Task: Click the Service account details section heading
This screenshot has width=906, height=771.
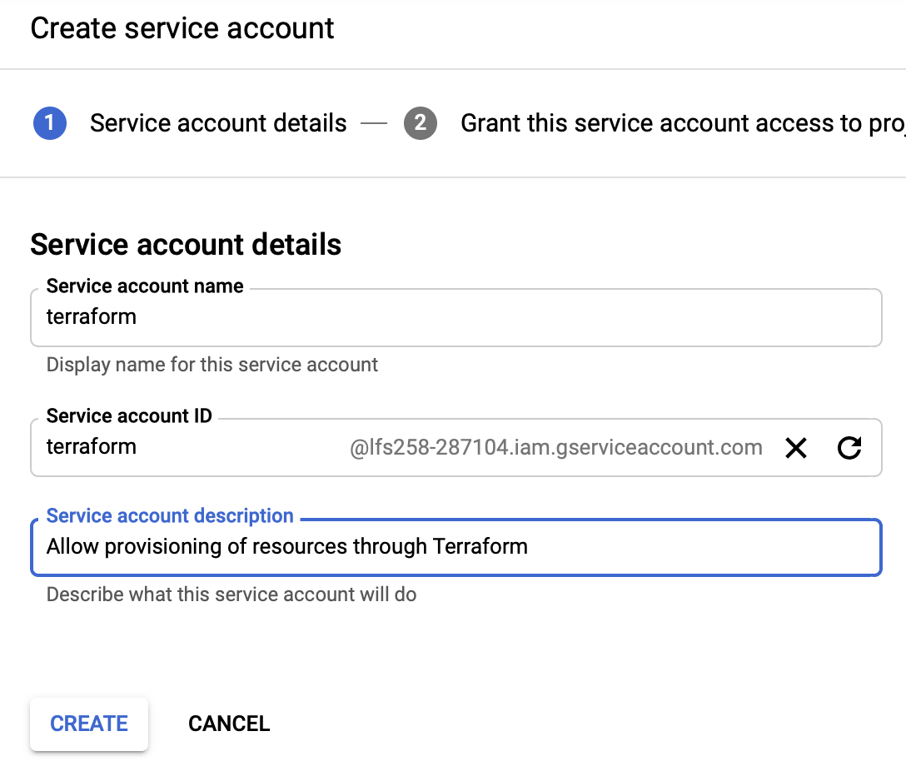Action: coord(186,244)
